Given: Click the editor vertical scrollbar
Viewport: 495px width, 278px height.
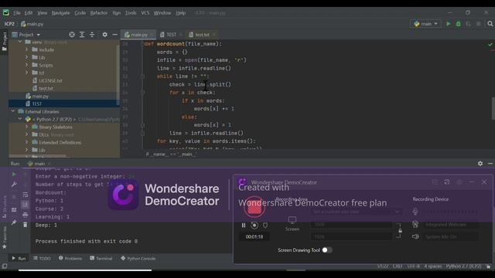Looking at the screenshot, I should point(493,108).
